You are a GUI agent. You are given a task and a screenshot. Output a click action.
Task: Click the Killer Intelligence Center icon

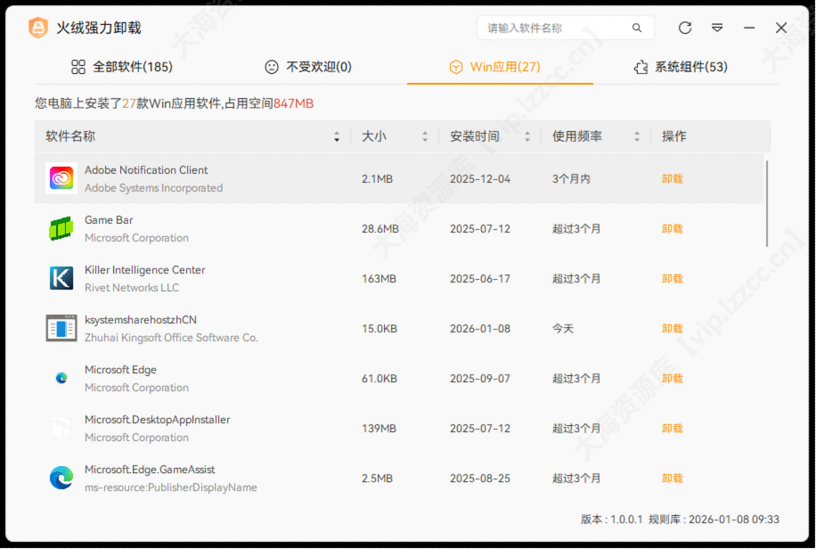pos(61,278)
